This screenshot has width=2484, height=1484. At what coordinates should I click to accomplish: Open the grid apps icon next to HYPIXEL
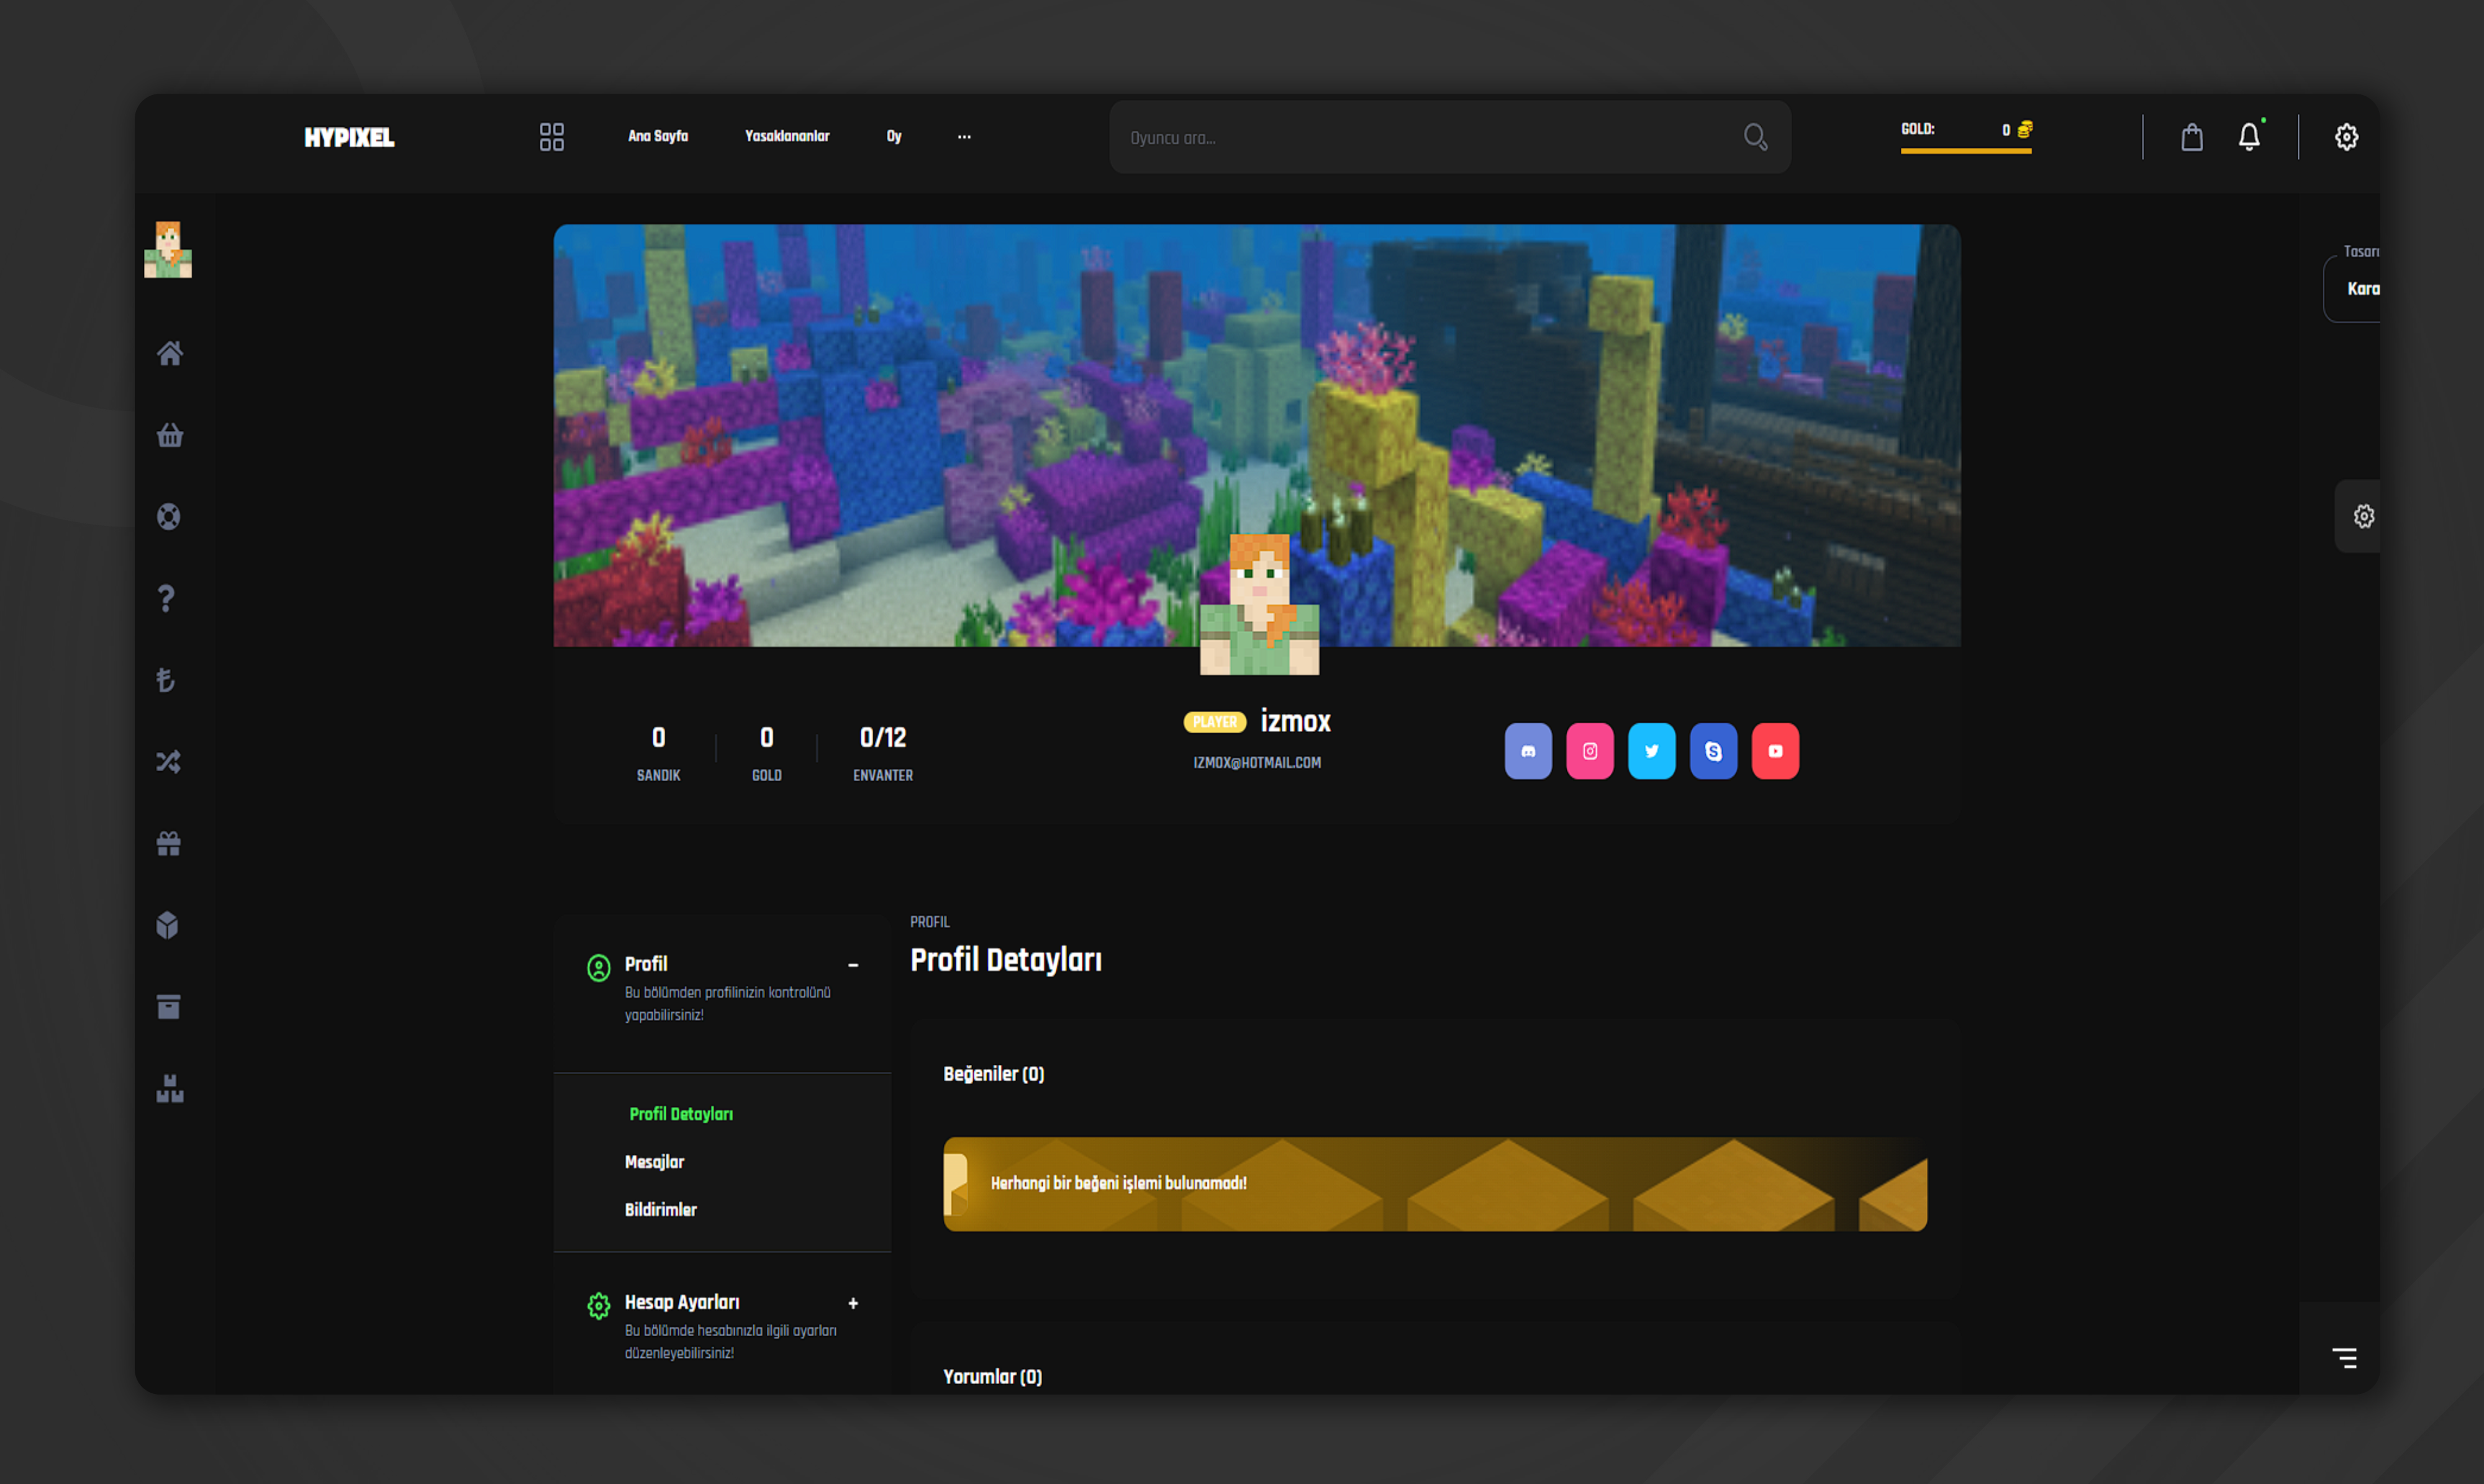coord(551,136)
